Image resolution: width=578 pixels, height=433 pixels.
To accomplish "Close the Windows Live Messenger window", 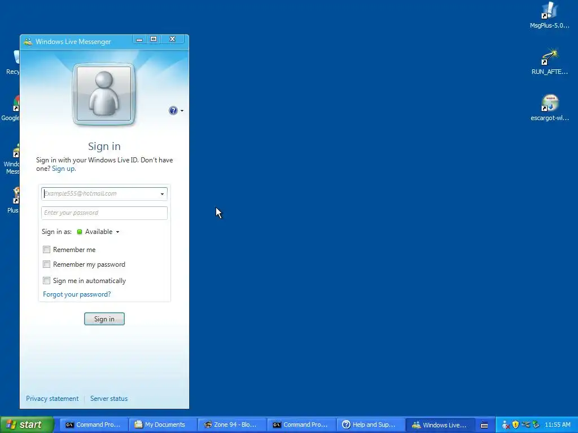I will (172, 39).
